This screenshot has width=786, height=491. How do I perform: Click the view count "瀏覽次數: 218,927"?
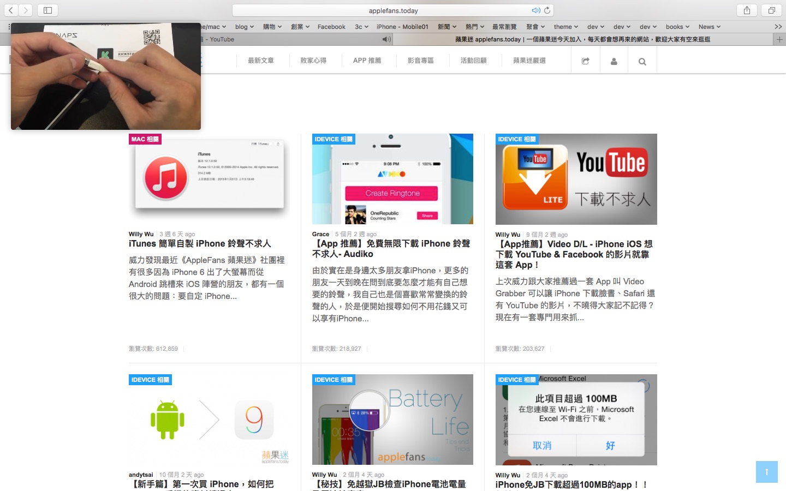336,349
